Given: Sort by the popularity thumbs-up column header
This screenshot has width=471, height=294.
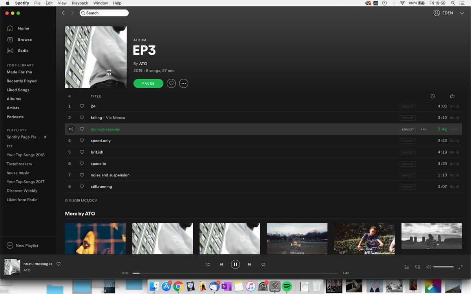Looking at the screenshot, I should point(452,96).
